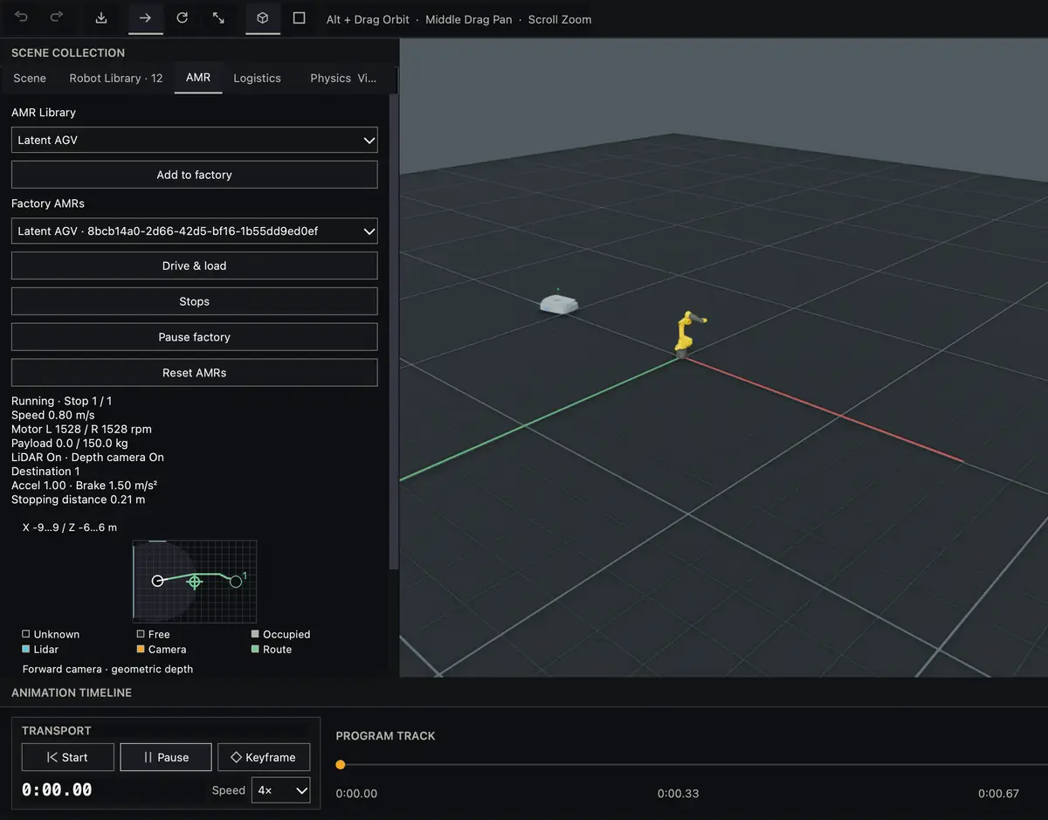Click the circular refresh icon
This screenshot has width=1048, height=820.
click(x=183, y=17)
